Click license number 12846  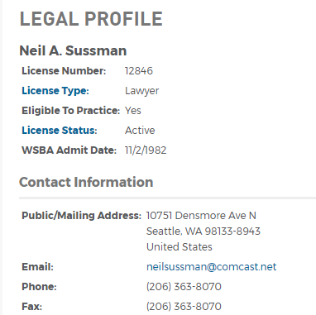[x=139, y=71]
